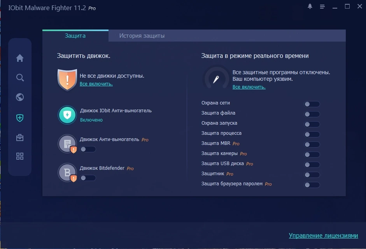Toggle Защита браузера паролем switch
The image size is (366, 249).
pos(312,185)
